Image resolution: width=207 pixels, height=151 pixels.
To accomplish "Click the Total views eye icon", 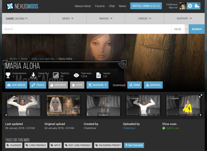I will [76, 75].
